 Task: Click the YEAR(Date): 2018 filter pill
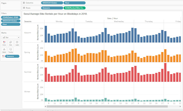pyautogui.click(x=10, y=17)
